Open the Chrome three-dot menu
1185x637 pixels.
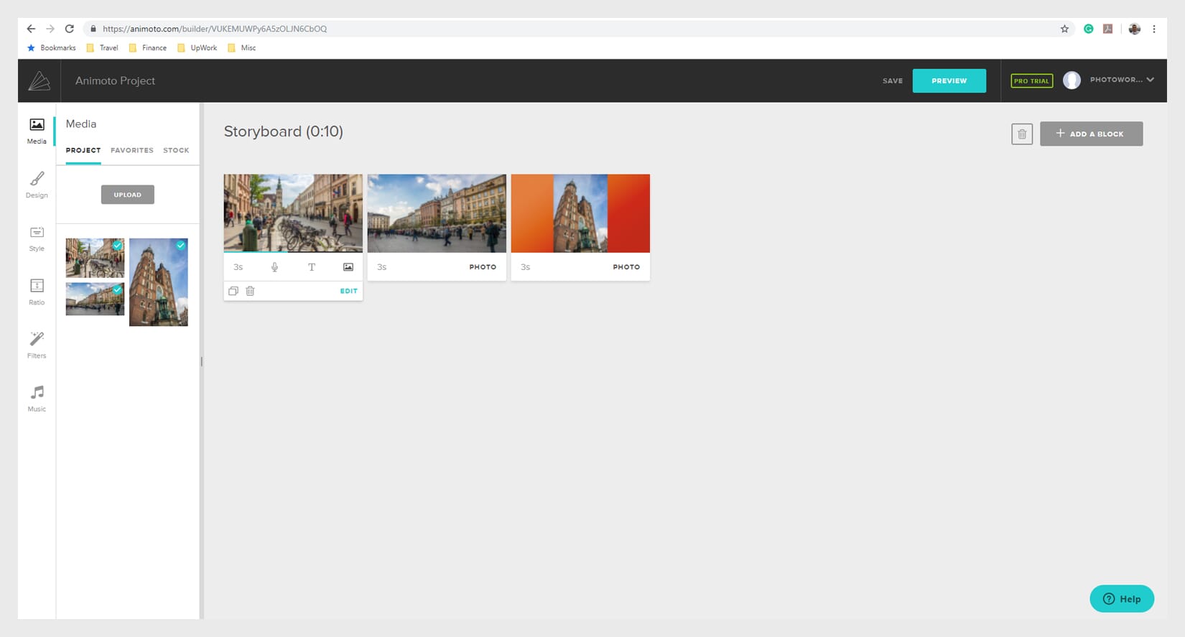coord(1154,29)
